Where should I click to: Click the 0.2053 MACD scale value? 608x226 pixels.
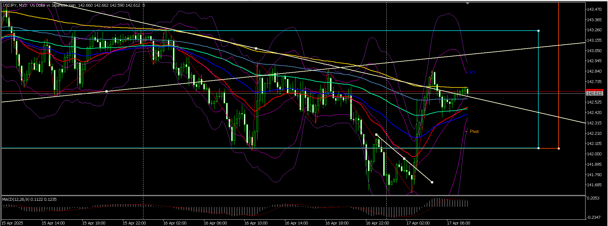(593, 198)
